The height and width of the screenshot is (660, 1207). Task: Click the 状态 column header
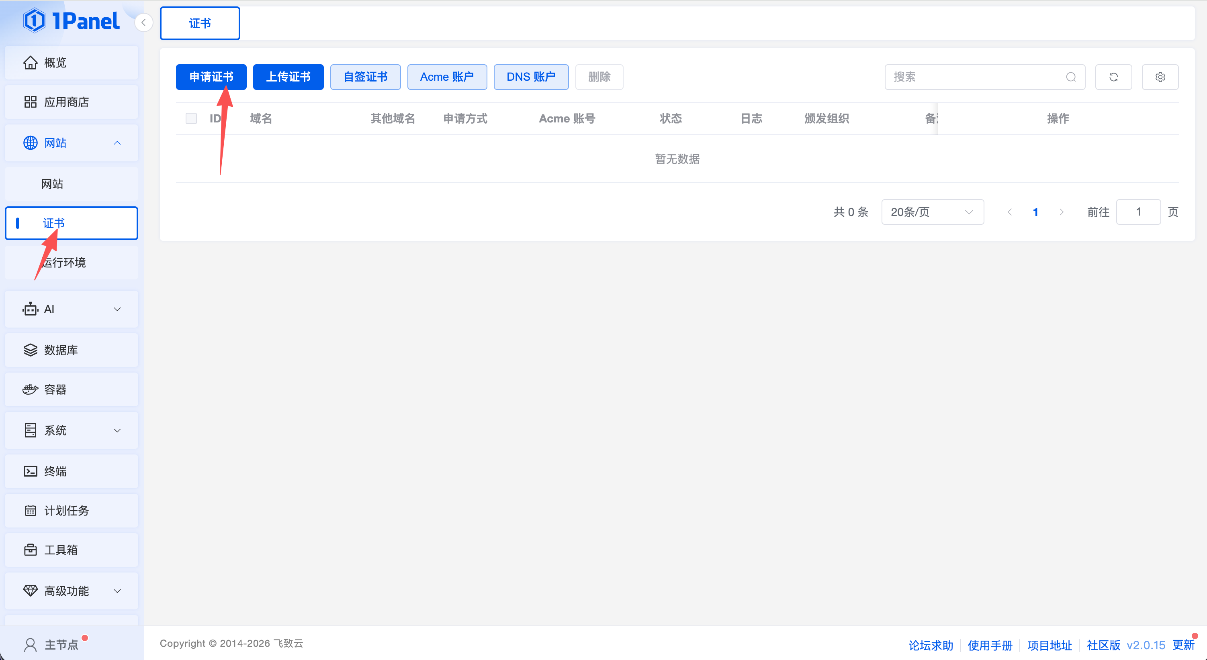tap(671, 118)
